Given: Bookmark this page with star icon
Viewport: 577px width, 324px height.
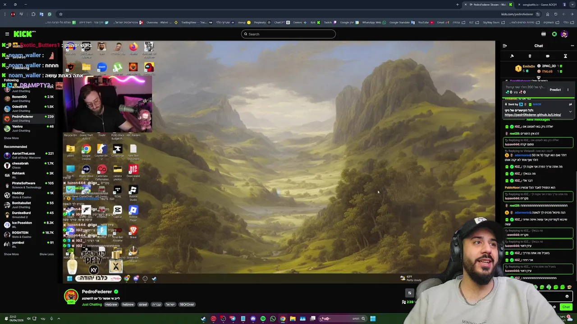Looking at the screenshot, I should (x=60, y=14).
